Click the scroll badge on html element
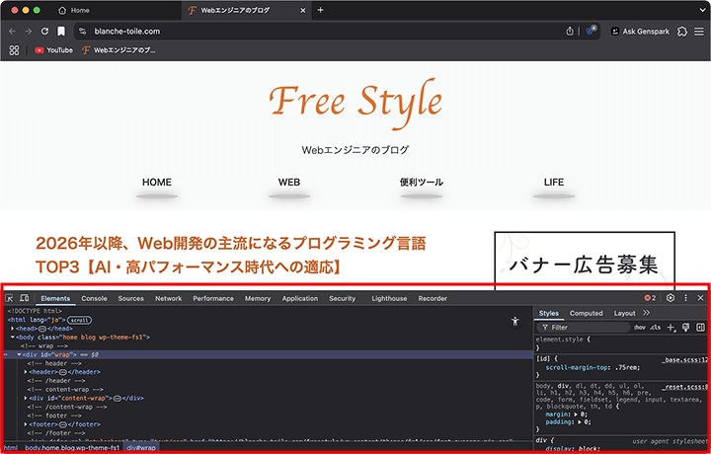 [x=79, y=320]
